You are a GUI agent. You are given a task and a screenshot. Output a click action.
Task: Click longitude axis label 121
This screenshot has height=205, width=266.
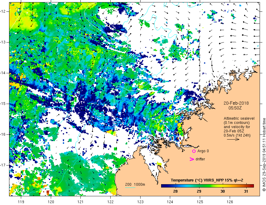(x=81, y=202)
